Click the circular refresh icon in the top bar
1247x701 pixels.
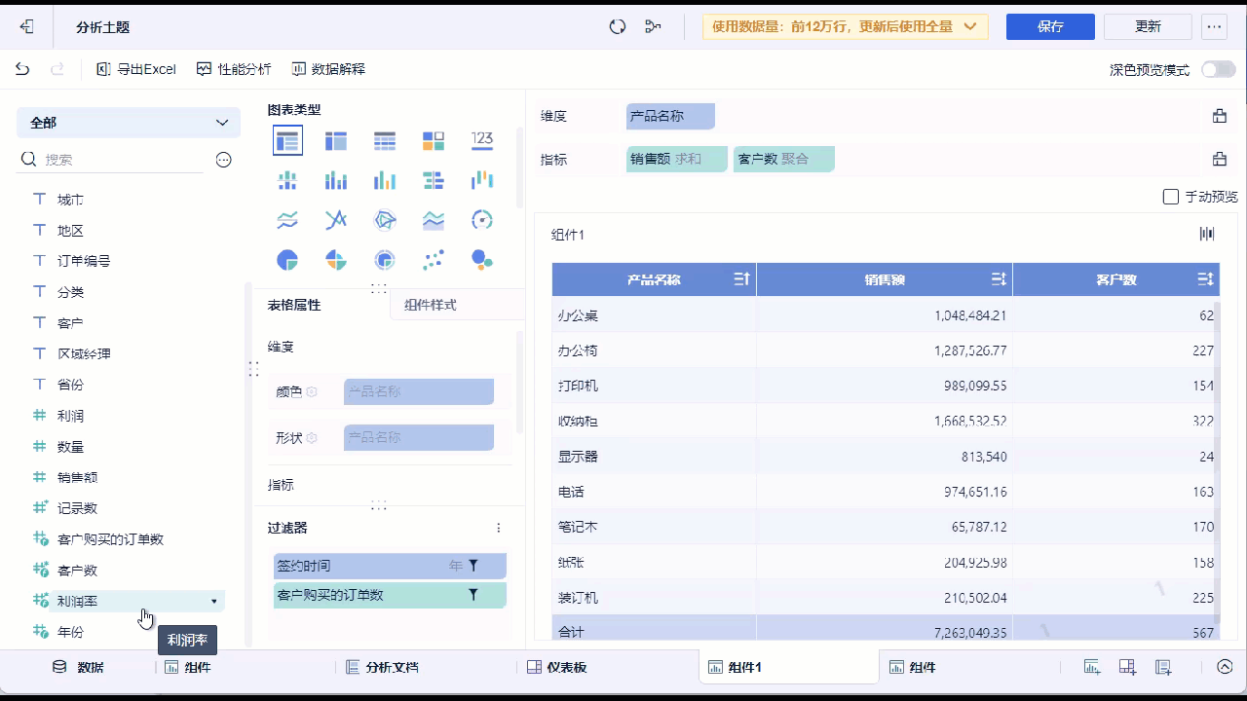[618, 27]
